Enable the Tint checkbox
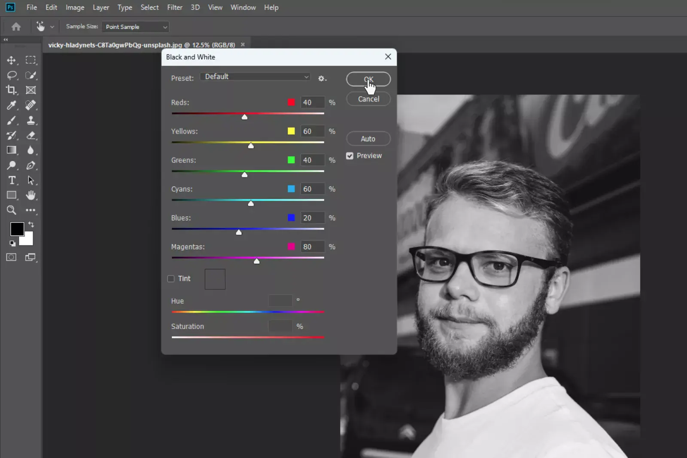 pyautogui.click(x=170, y=278)
